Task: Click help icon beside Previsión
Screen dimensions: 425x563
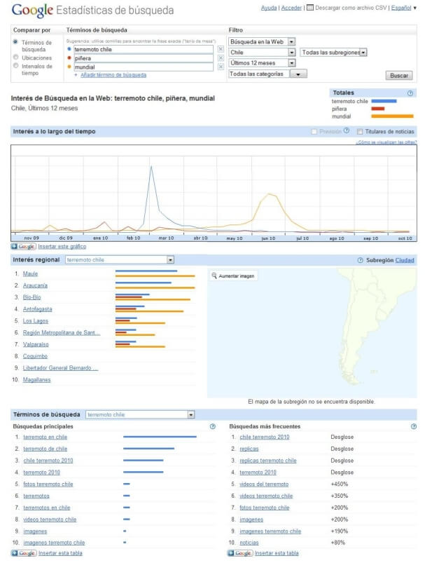Action: 347,131
